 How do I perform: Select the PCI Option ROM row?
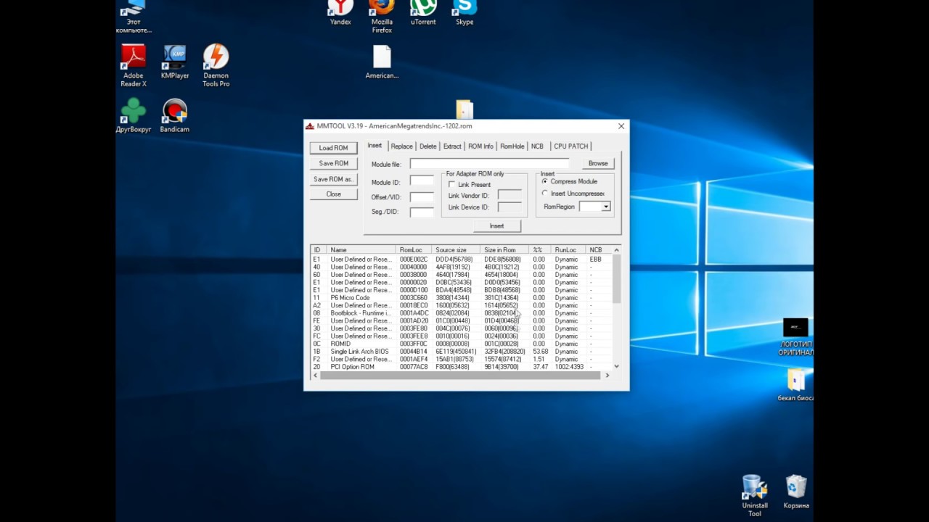click(462, 367)
